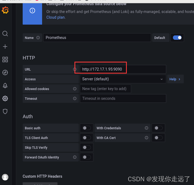
Task: Open the Search dashboards magnifier icon
Action: click(5, 34)
